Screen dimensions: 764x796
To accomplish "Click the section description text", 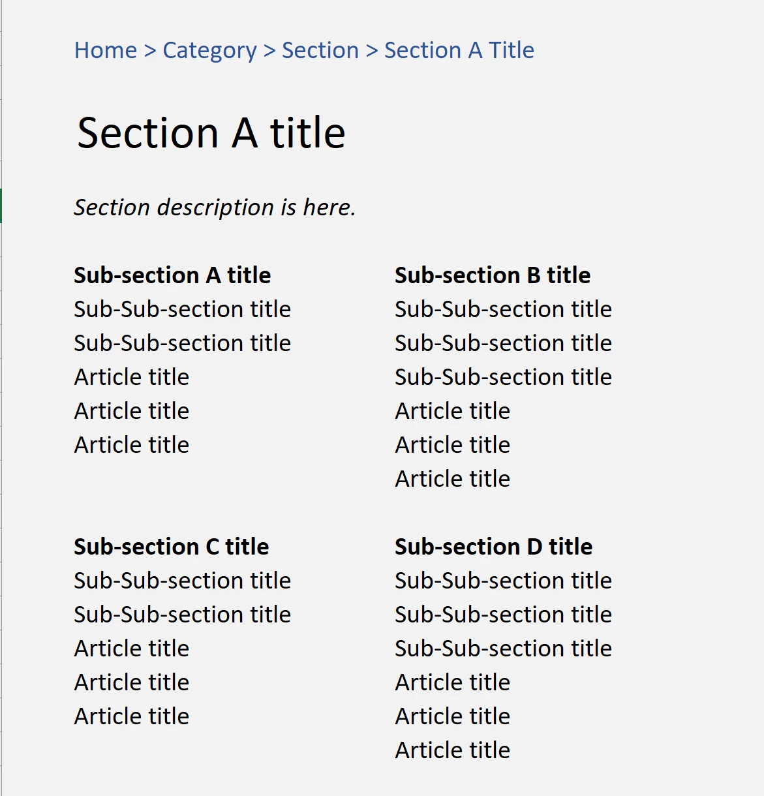I will [214, 207].
